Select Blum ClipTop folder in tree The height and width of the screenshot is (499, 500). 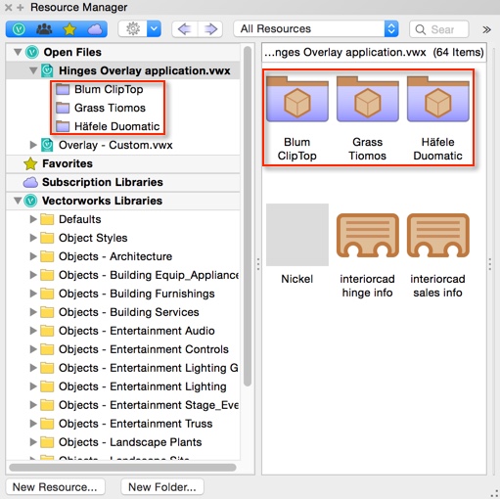point(109,89)
